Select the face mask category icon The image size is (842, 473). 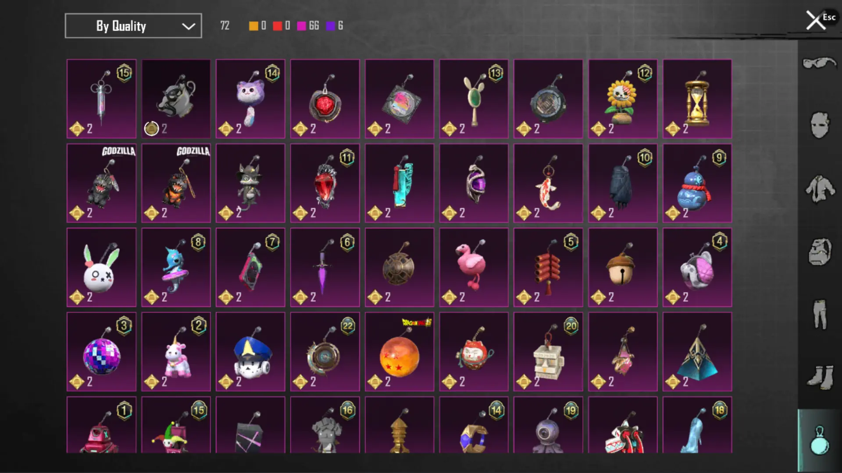(820, 125)
